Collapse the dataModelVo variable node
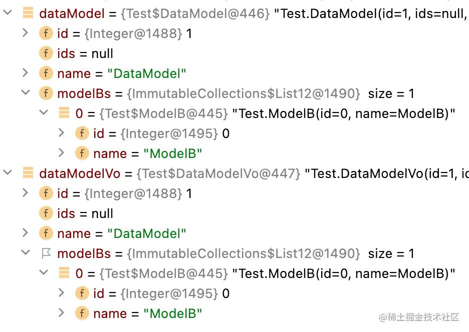The height and width of the screenshot is (332, 469). pyautogui.click(x=8, y=173)
